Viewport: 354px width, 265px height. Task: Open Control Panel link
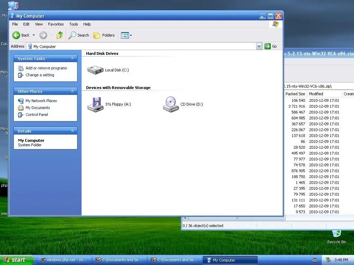(x=37, y=115)
